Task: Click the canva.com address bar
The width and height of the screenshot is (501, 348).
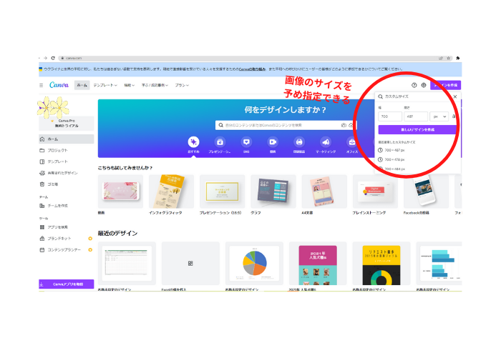Action: point(249,58)
